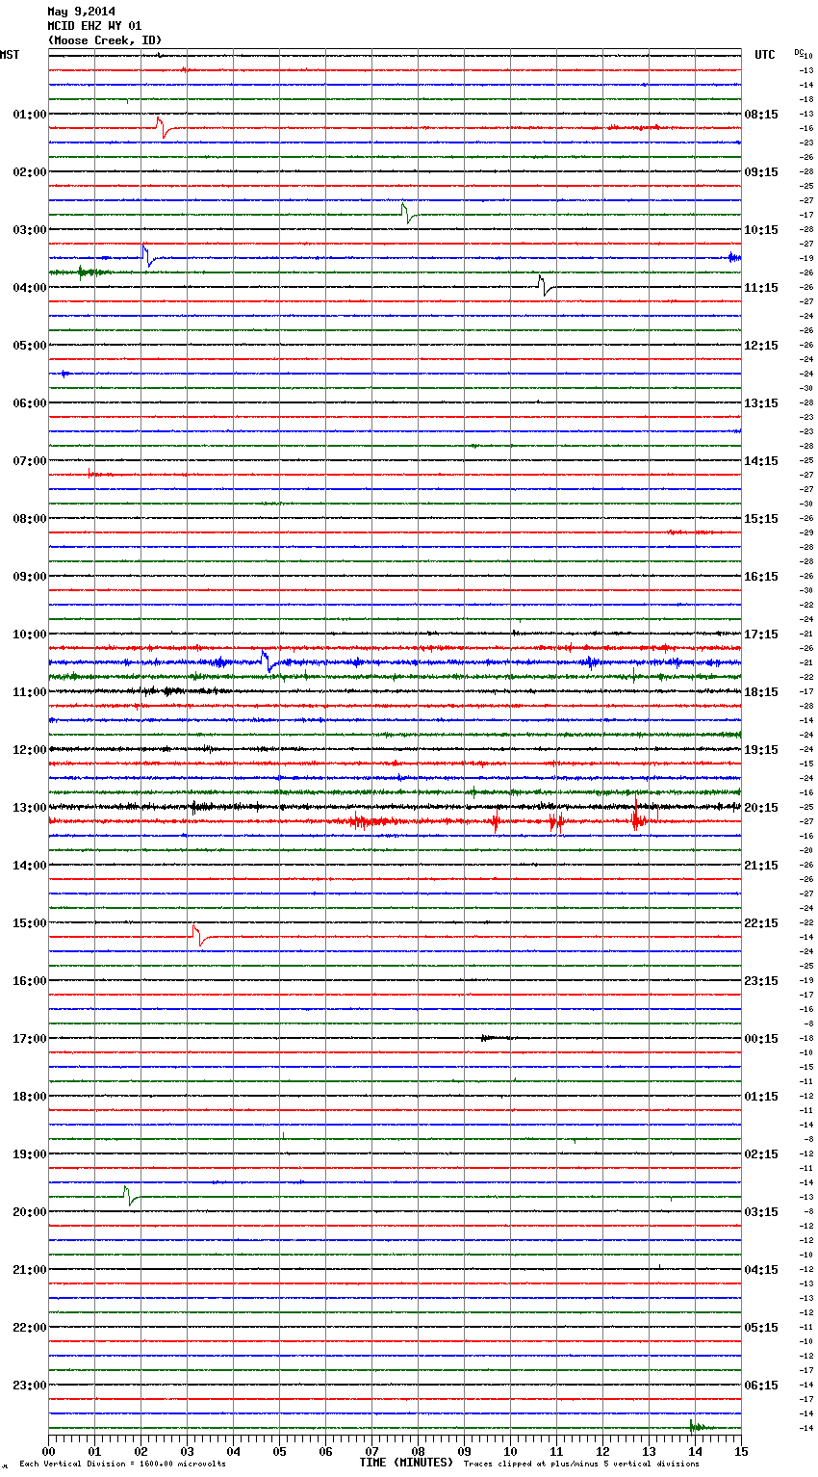Viewport: 818px width, 1477px height.
Task: Click minute tick label "15" on bottom axis
Action: (x=740, y=1451)
